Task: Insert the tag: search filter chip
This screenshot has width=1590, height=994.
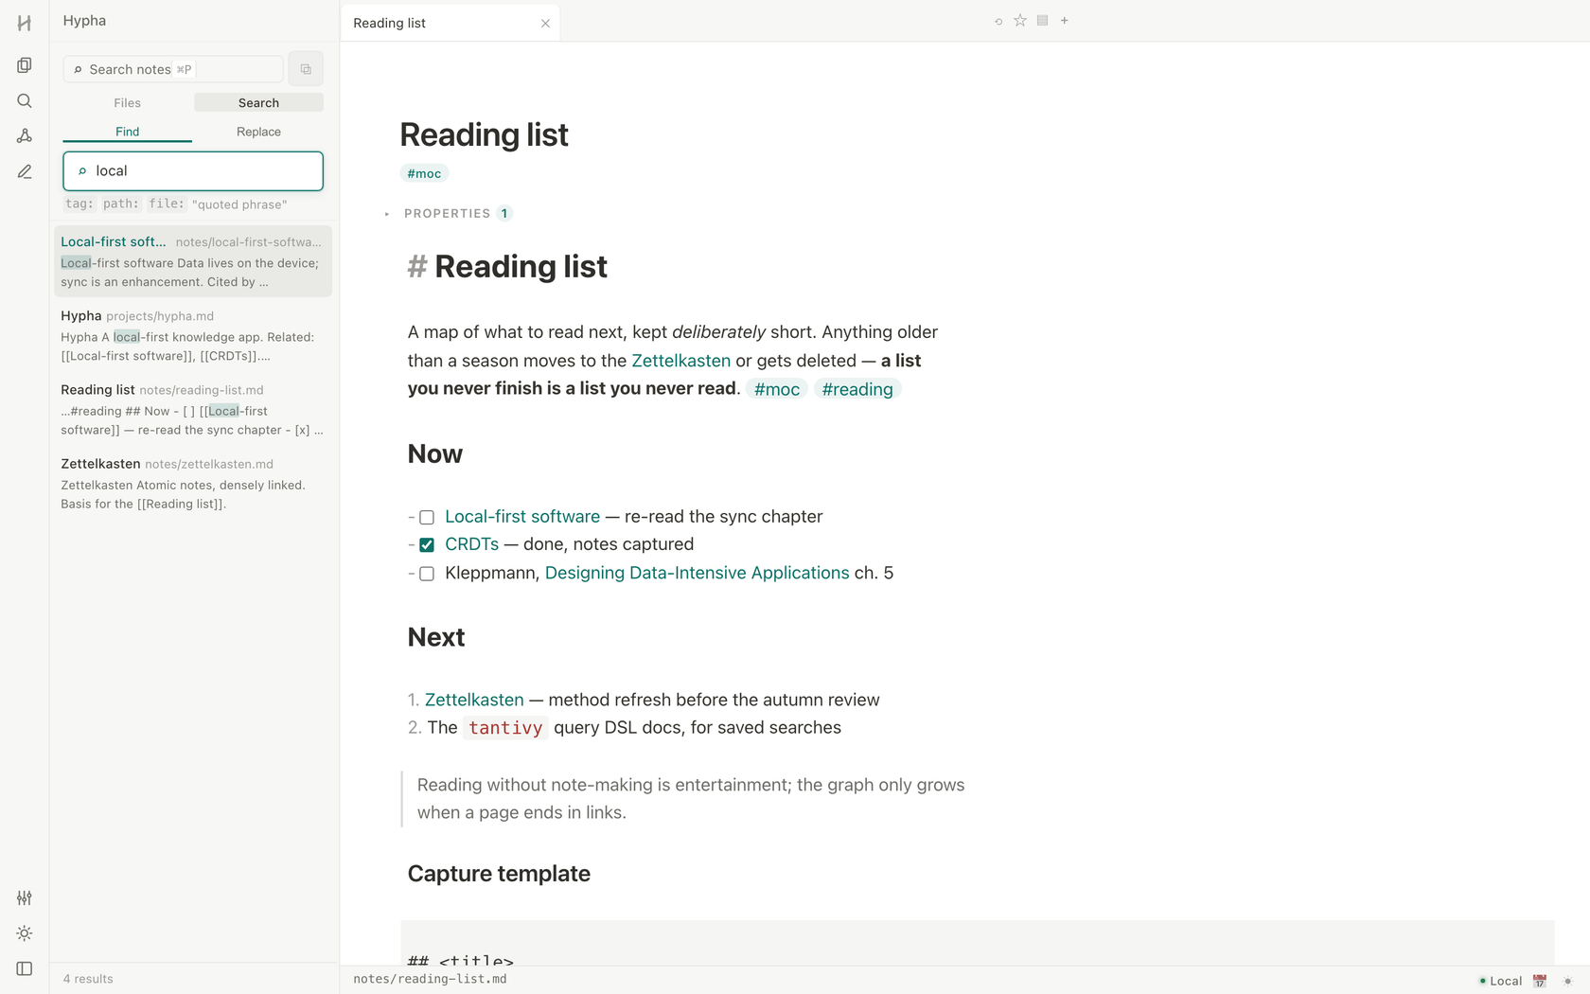Action: coord(79,204)
